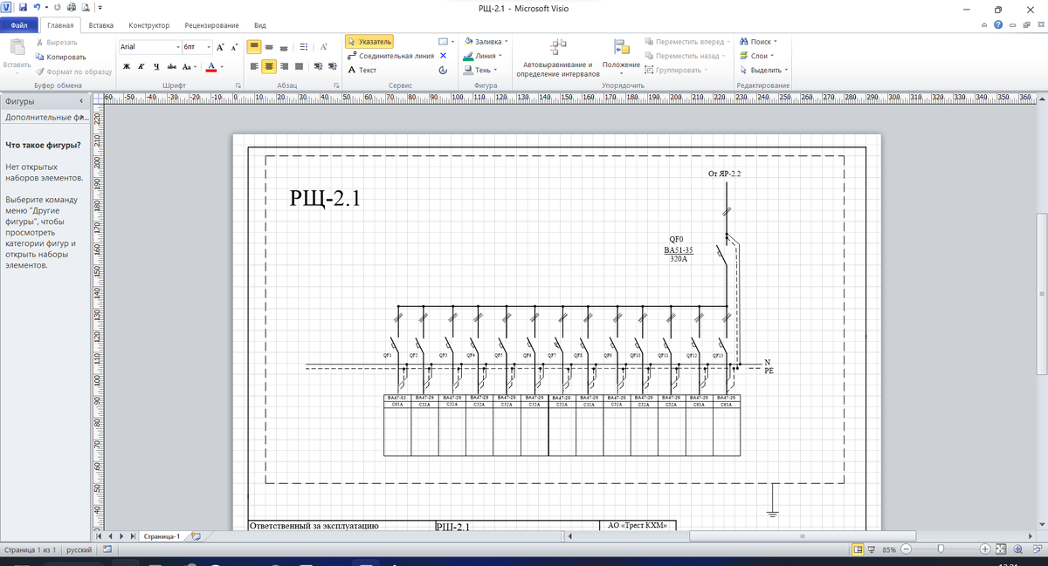
Task: Click the quick print icon
Action: pos(72,7)
